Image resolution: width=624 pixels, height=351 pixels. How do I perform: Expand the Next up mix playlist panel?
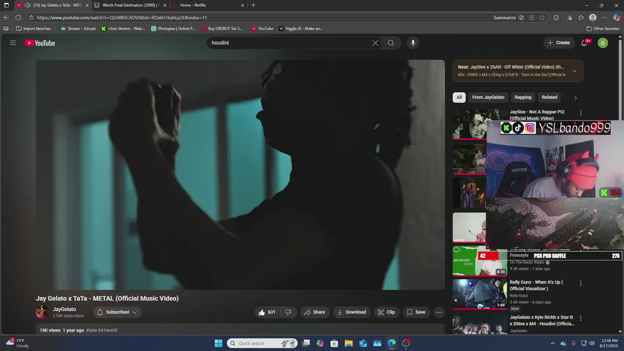pos(574,71)
